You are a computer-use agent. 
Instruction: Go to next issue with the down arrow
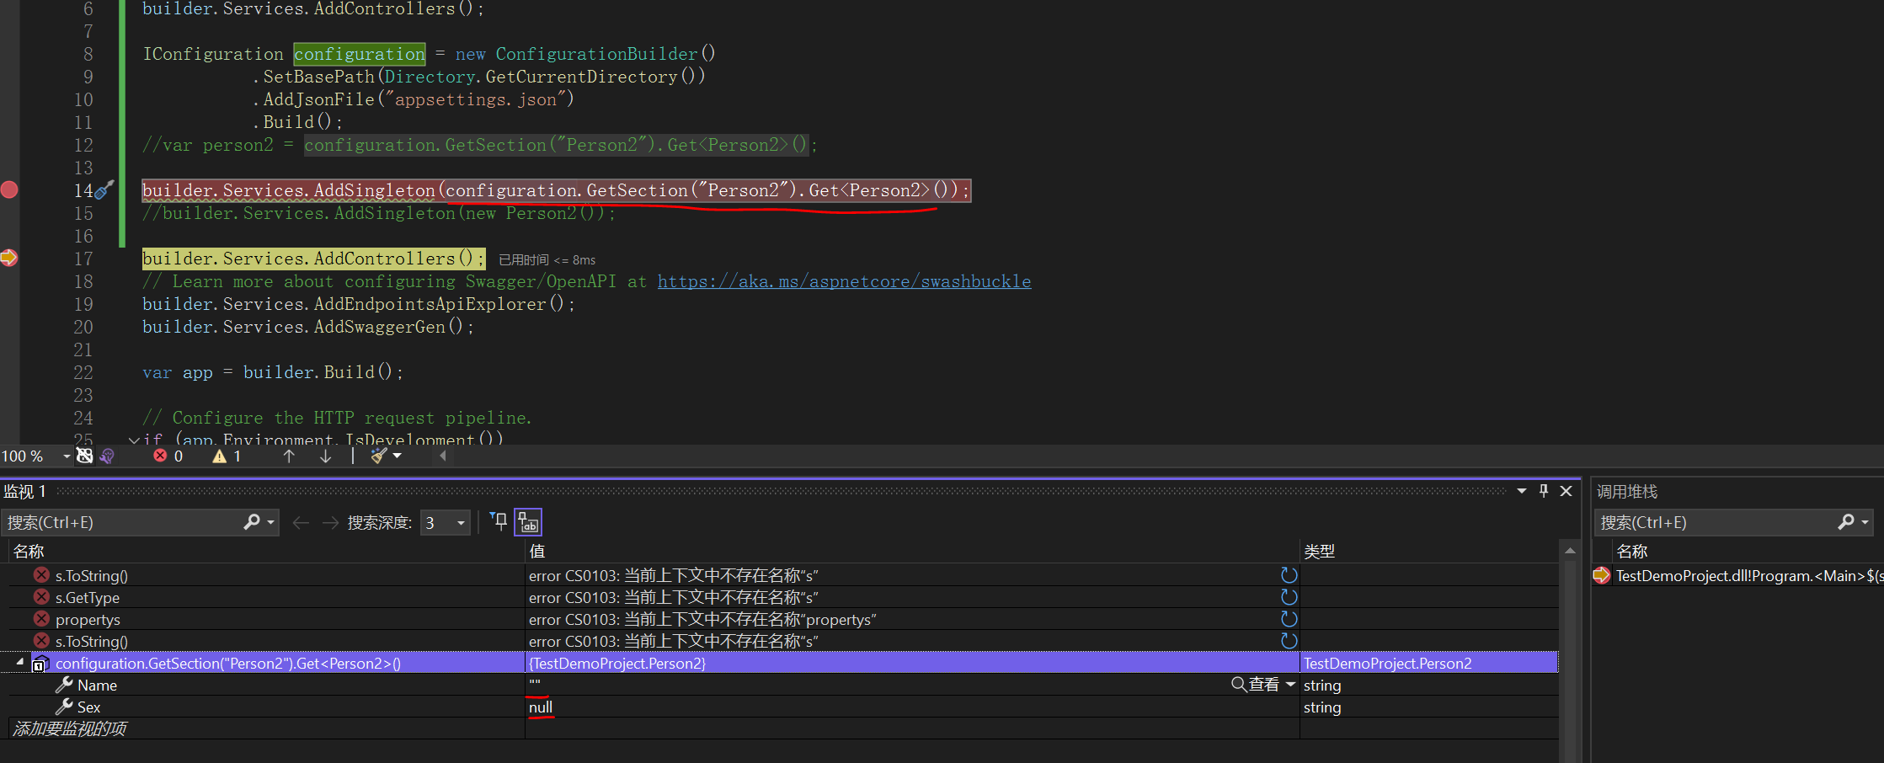pos(325,456)
